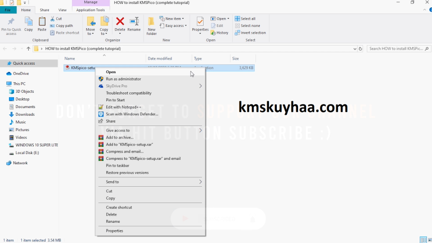Image resolution: width=432 pixels, height=243 pixels.
Task: Expand Give access to submenu
Action: click(200, 130)
